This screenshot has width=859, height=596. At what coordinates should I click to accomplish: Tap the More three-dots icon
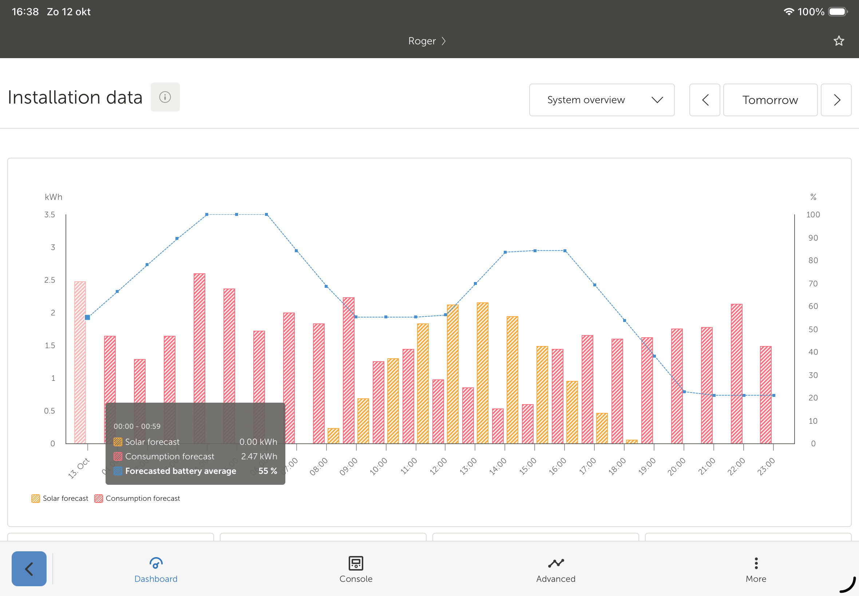(x=756, y=563)
